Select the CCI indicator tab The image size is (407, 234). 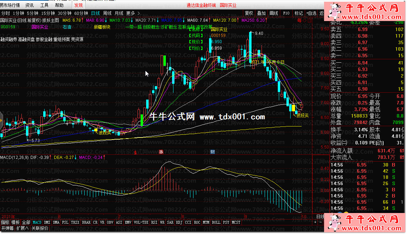point(188,222)
